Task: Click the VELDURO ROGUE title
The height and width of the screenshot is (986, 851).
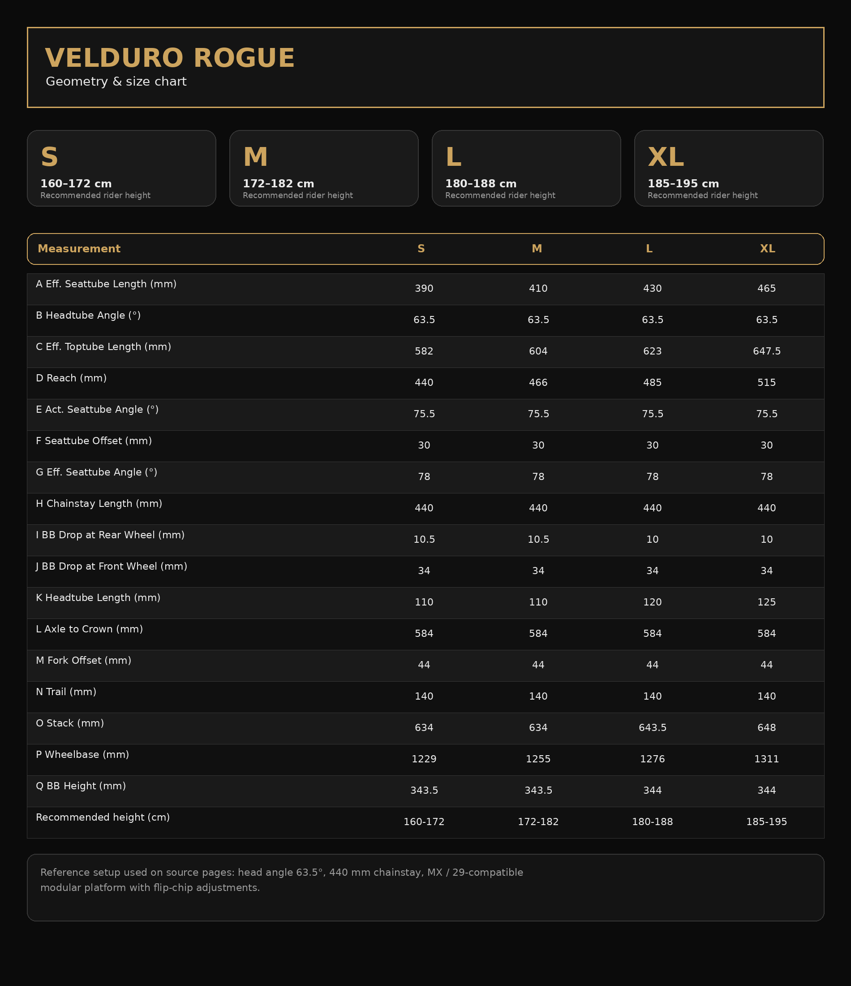Action: (x=170, y=58)
